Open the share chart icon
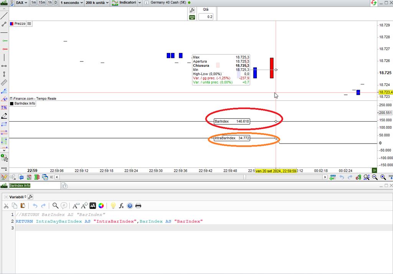This screenshot has height=274, width=393. click(x=13, y=177)
